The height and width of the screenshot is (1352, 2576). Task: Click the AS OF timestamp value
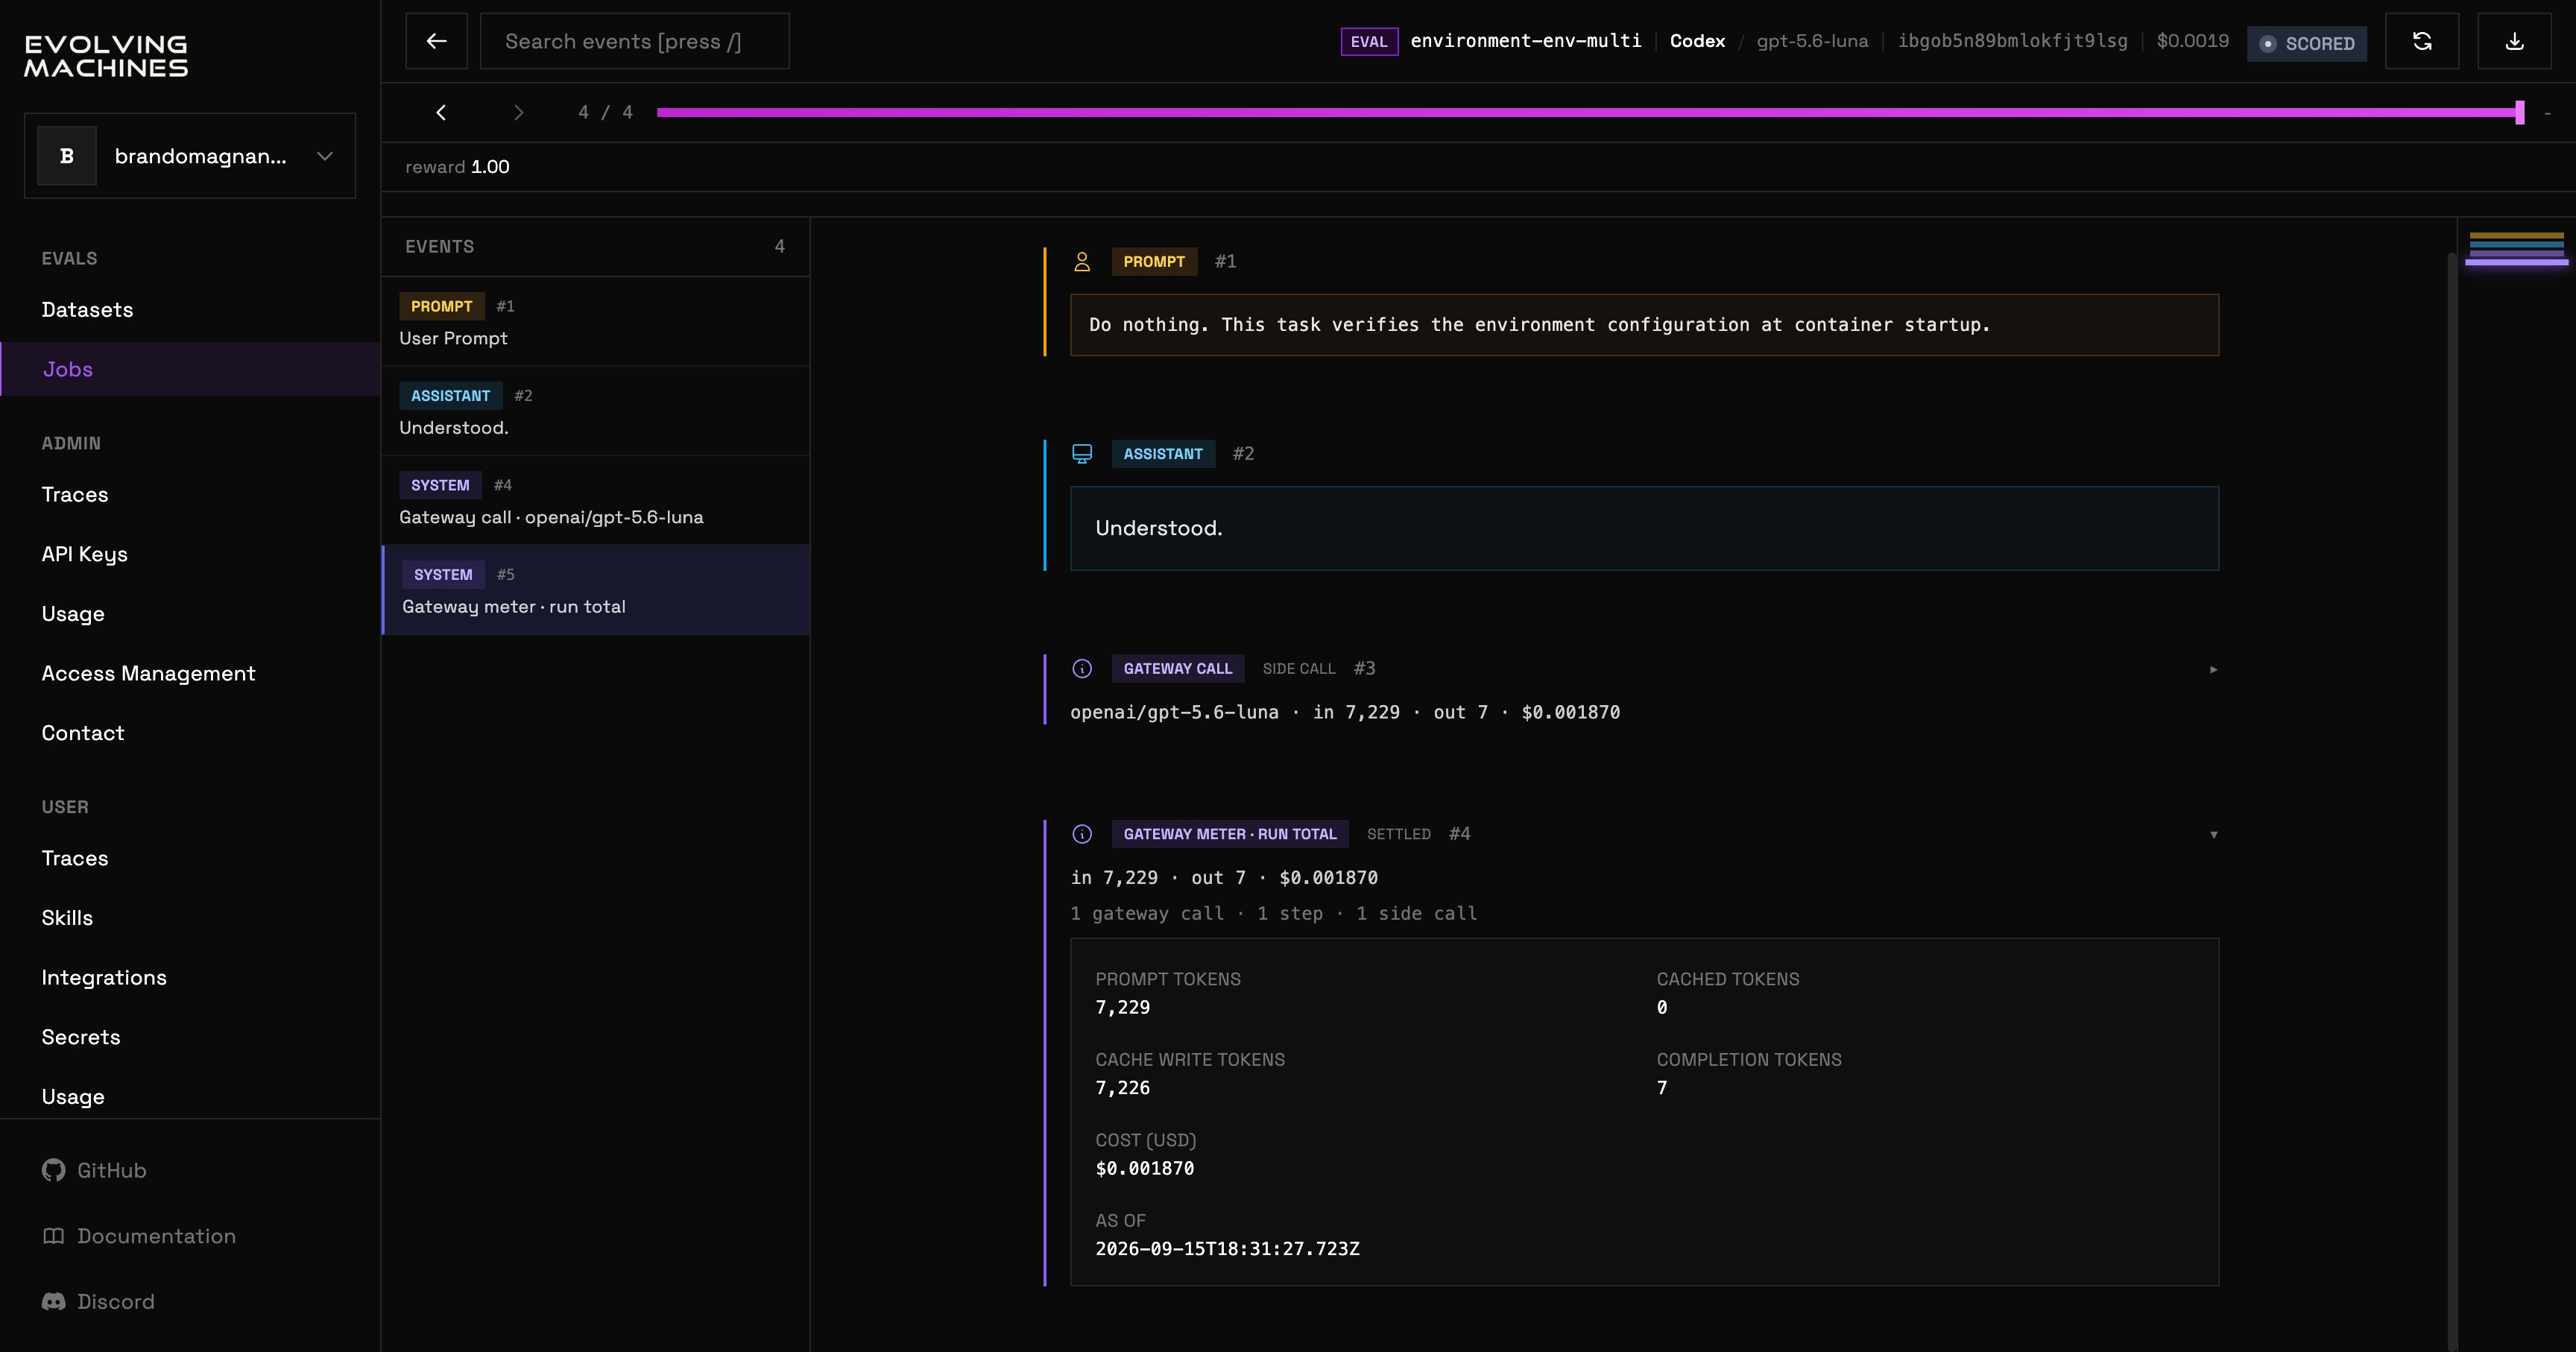tap(1227, 1249)
